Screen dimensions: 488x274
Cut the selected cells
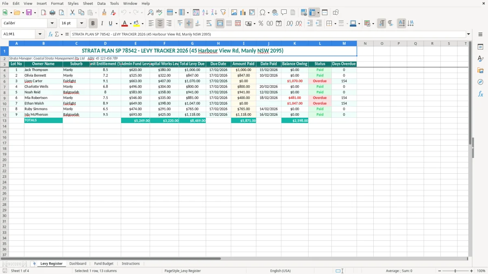coord(72,13)
